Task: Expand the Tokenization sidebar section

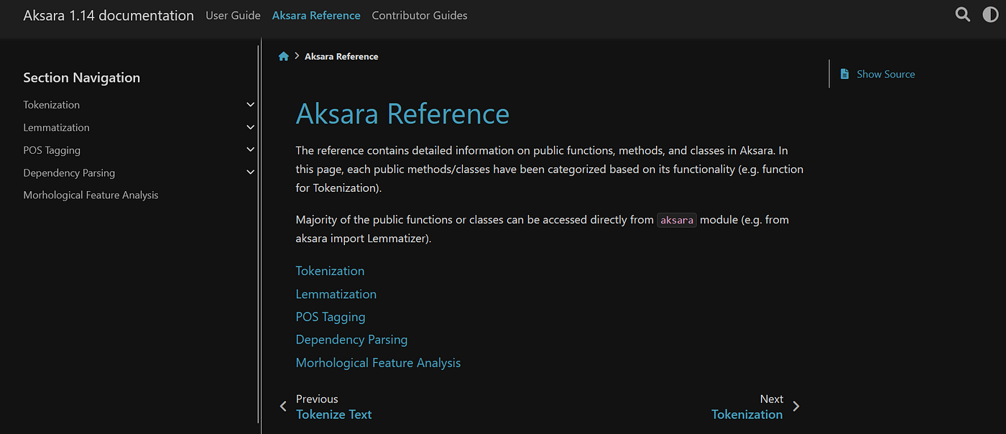Action: point(250,105)
